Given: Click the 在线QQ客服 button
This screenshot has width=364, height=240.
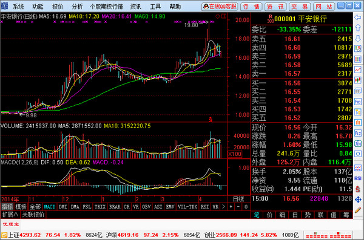Looking at the screenshot, I should (x=220, y=7).
